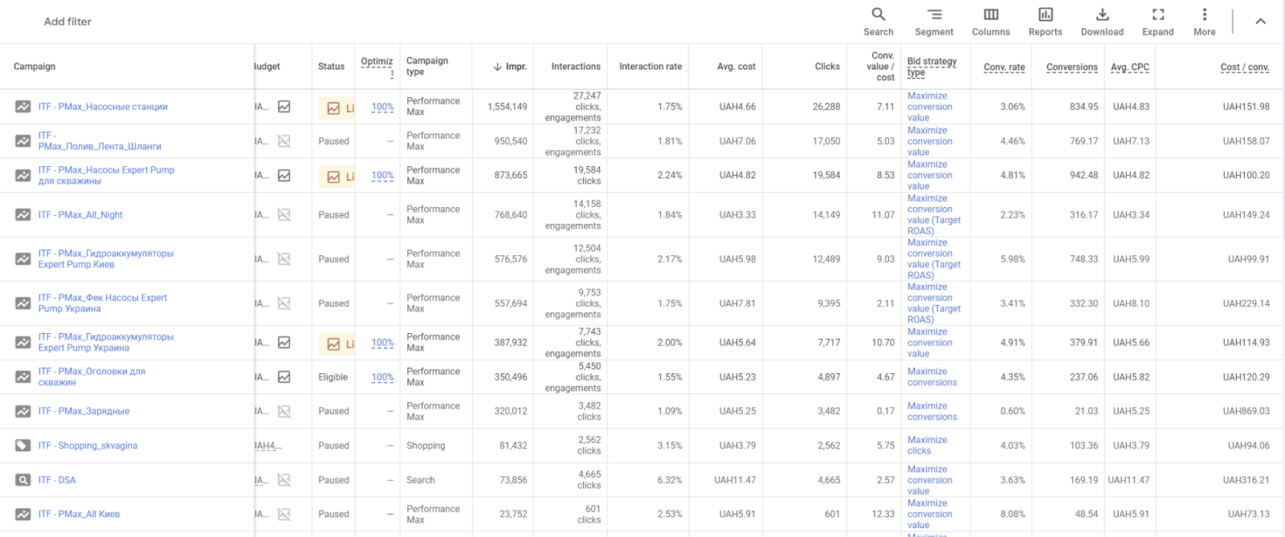Open the Columns selector
Image resolution: width=1285 pixels, height=537 pixels.
tap(990, 22)
